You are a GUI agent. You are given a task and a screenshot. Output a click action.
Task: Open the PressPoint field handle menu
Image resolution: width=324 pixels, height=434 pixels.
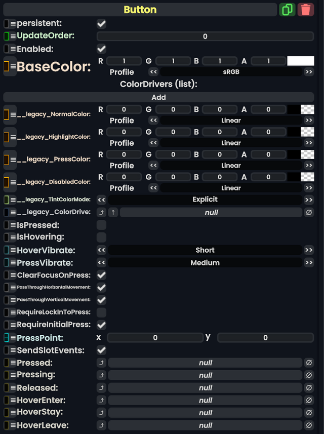tap(13, 338)
